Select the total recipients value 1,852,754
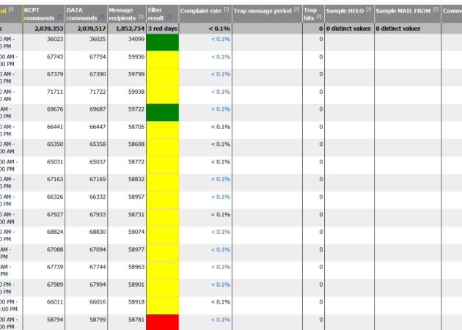The image size is (462, 330). pos(131,29)
